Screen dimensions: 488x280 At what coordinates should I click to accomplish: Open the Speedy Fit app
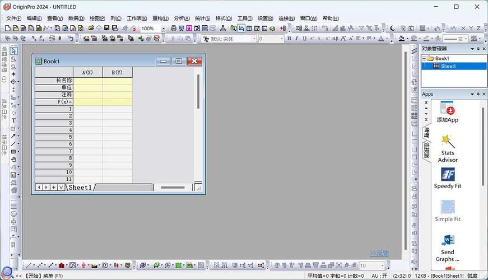(x=448, y=178)
